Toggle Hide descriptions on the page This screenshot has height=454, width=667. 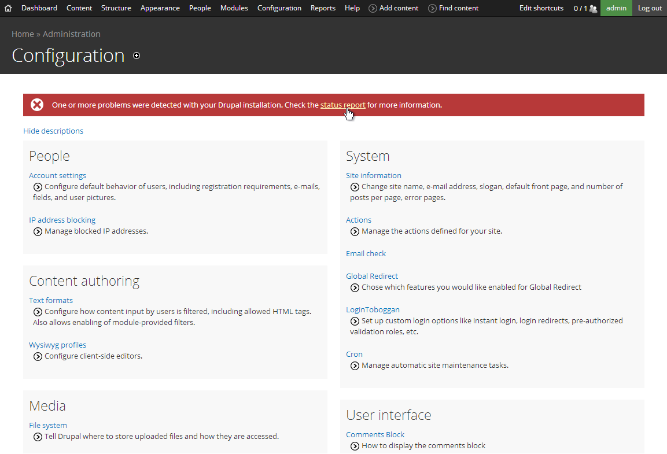[x=53, y=131]
